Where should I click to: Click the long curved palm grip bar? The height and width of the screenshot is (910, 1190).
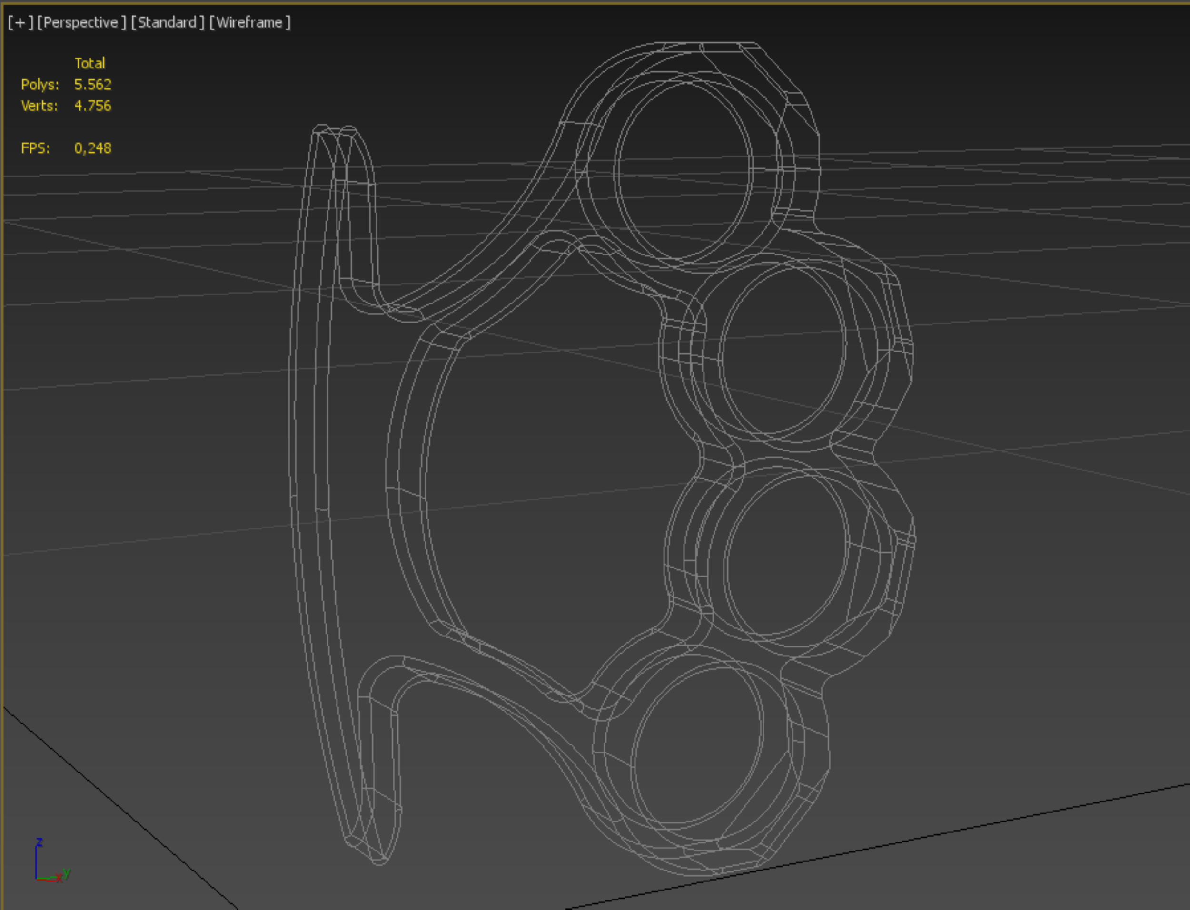[309, 488]
